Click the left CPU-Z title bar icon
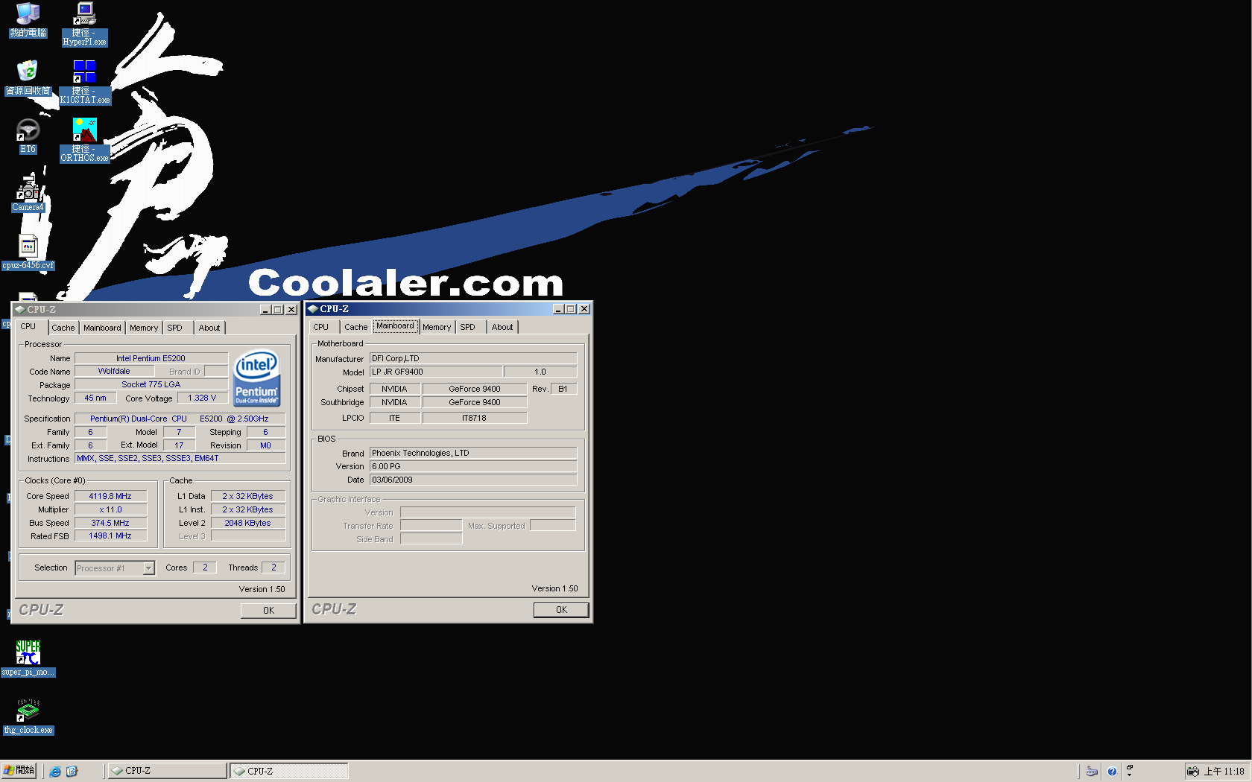The height and width of the screenshot is (782, 1252). tap(20, 309)
